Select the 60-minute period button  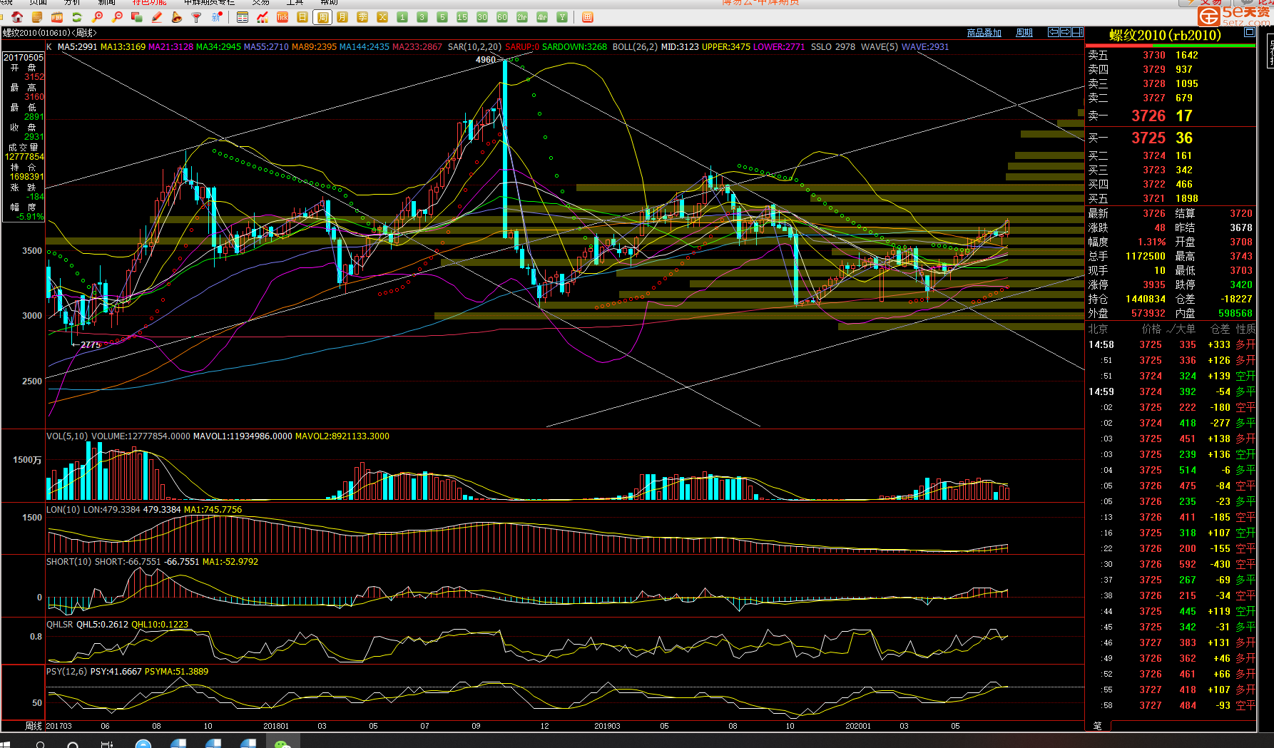(x=502, y=17)
